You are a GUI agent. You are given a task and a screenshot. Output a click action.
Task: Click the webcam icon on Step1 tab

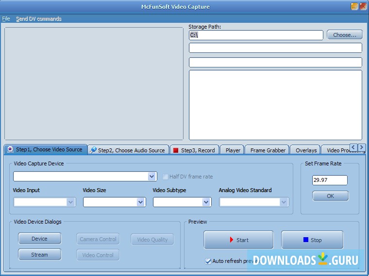[10, 149]
